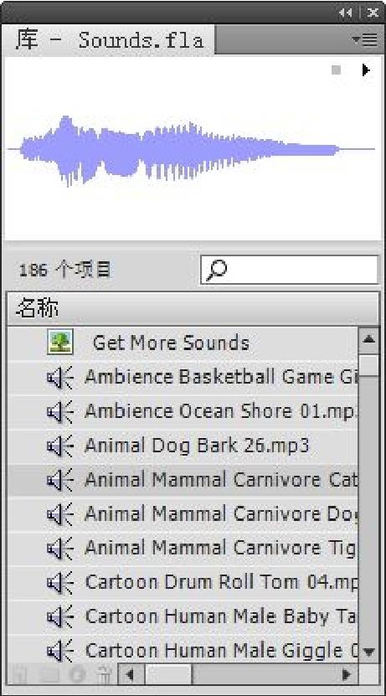This screenshot has height=696, width=386.
Task: Click the speaker icon for Ambience Basketball Game
Action: pos(60,377)
